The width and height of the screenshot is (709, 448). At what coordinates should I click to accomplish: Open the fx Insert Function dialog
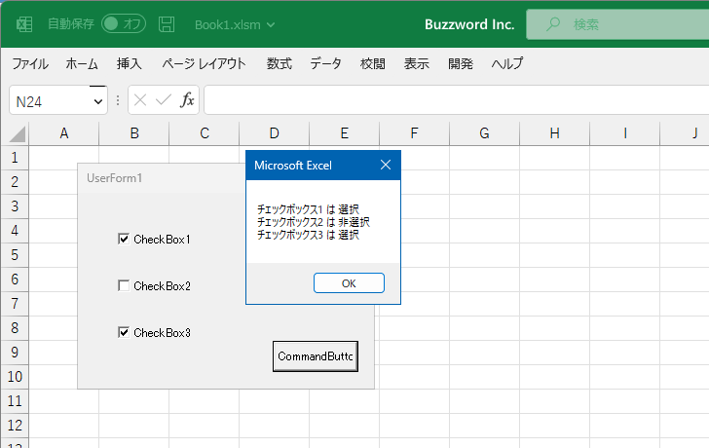click(x=187, y=100)
